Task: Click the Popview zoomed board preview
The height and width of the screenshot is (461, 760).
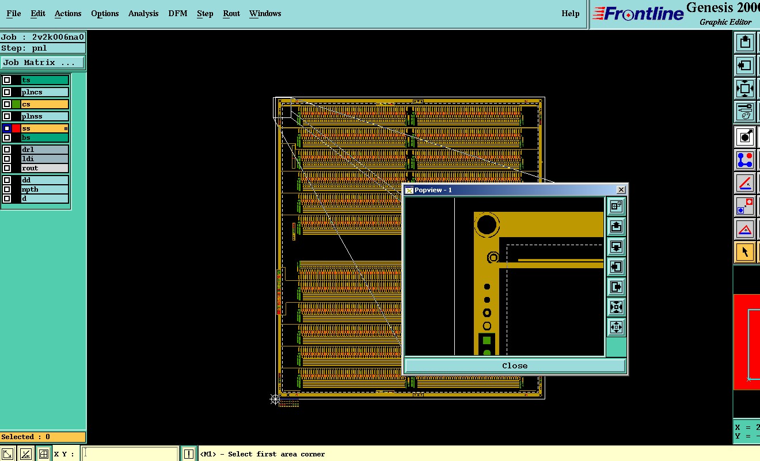Action: (x=504, y=277)
